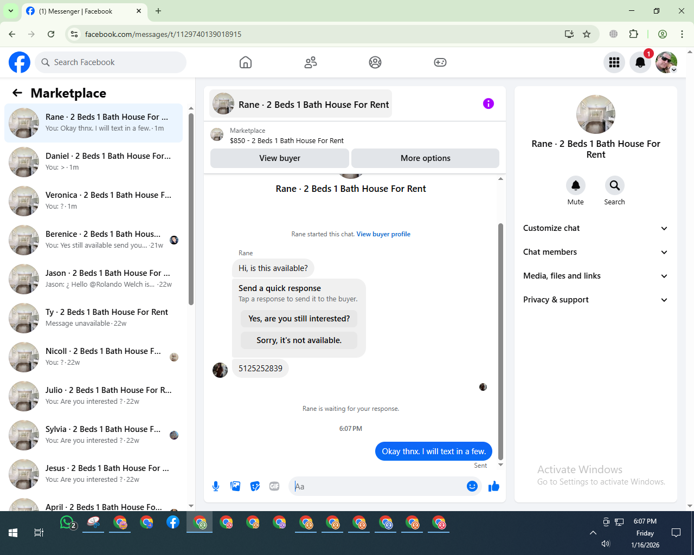This screenshot has width=694, height=555.
Task: Bookmark this page with the star icon
Action: (587, 34)
